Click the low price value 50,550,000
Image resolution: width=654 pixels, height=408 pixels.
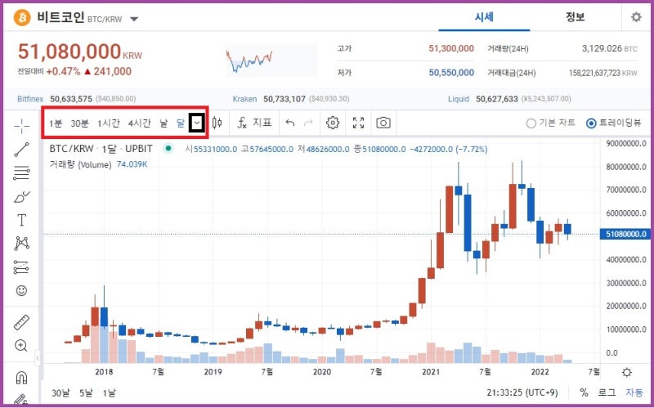pyautogui.click(x=451, y=73)
